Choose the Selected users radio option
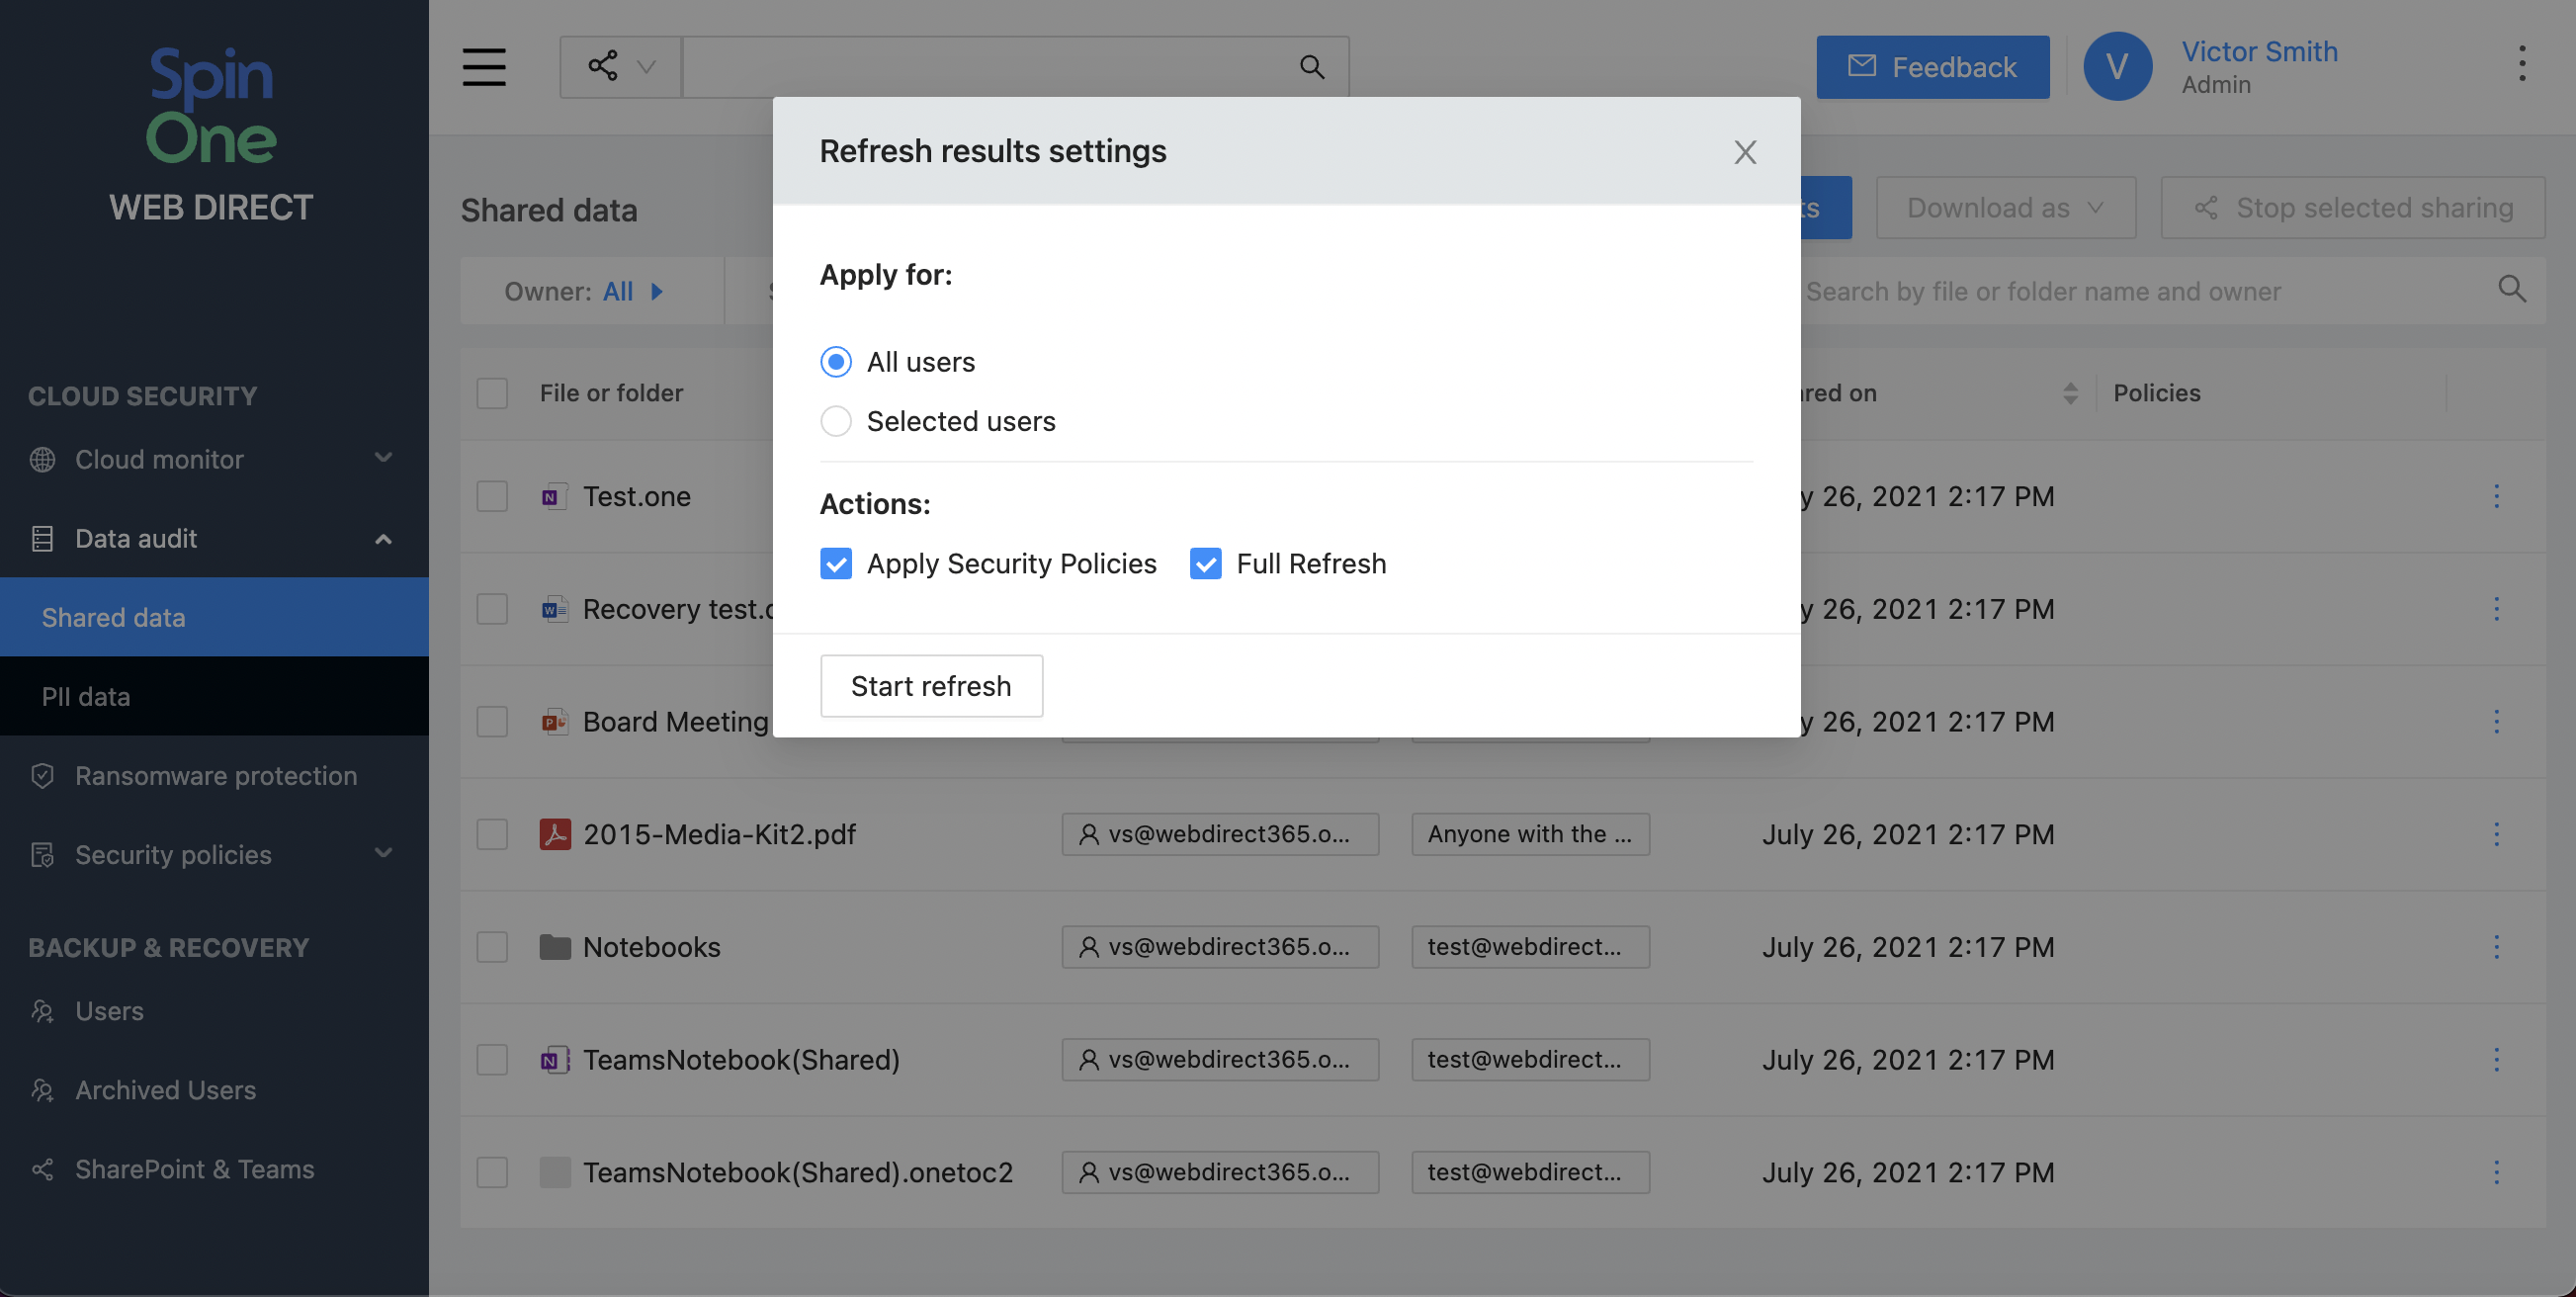Image resolution: width=2576 pixels, height=1297 pixels. tap(836, 421)
